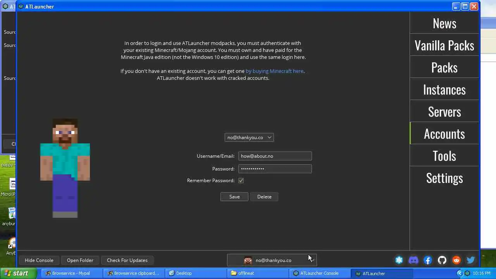Click the Save button

tap(234, 197)
